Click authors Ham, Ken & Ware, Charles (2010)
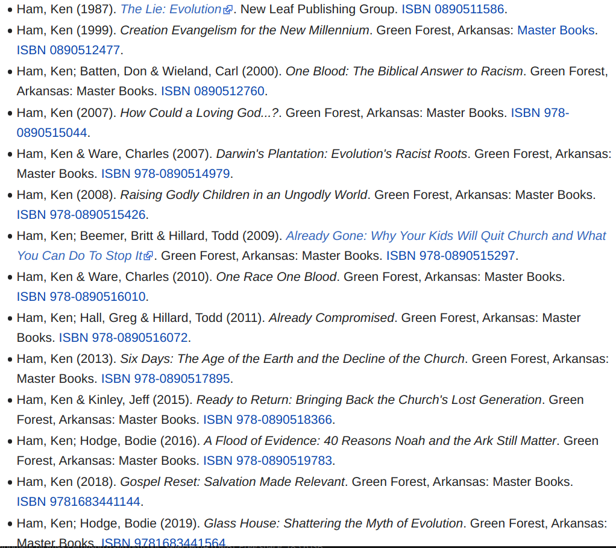Viewport: 616px width, 548px height. 115,277
